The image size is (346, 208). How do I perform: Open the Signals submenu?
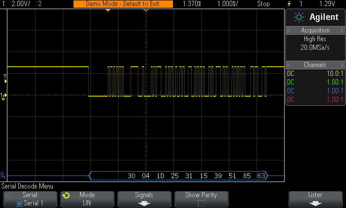pos(144,199)
